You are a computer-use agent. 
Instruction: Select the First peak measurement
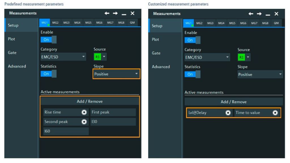tap(113, 112)
